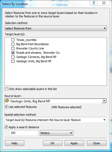Check Geologic Units, Big Bend NP target layer
The image size is (112, 152).
point(13,61)
